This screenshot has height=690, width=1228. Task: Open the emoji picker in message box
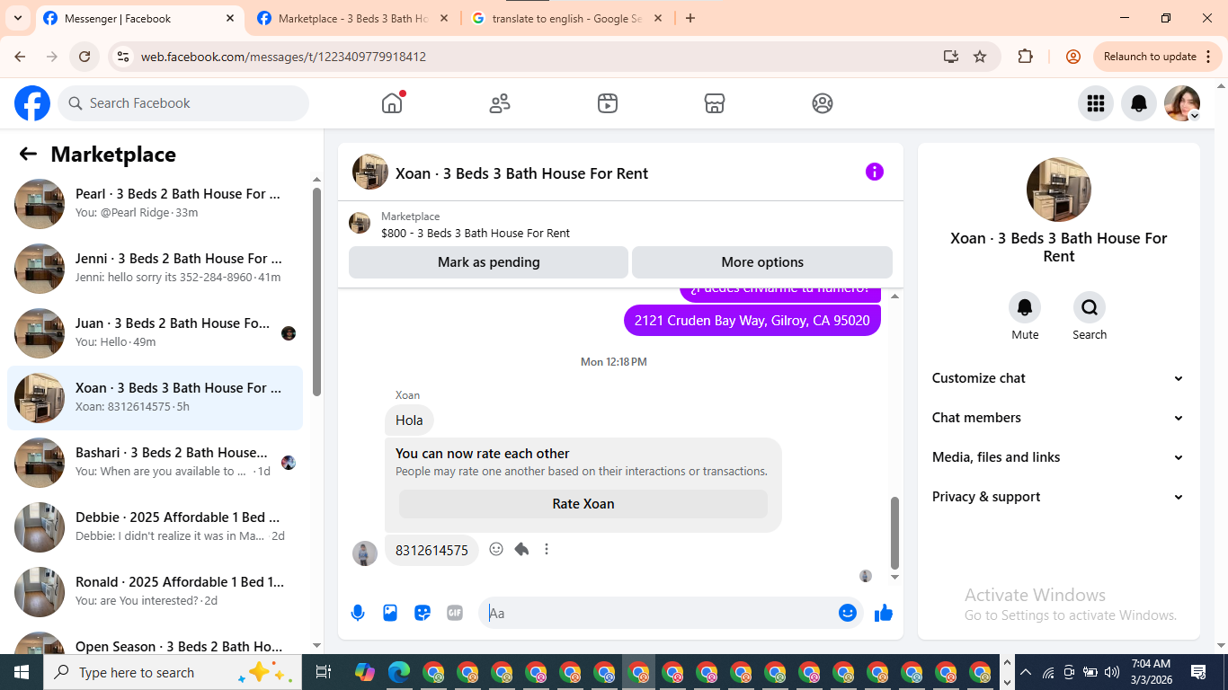(848, 613)
